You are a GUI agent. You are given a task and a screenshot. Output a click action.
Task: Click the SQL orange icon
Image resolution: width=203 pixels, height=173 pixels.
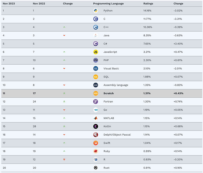click(x=96, y=77)
